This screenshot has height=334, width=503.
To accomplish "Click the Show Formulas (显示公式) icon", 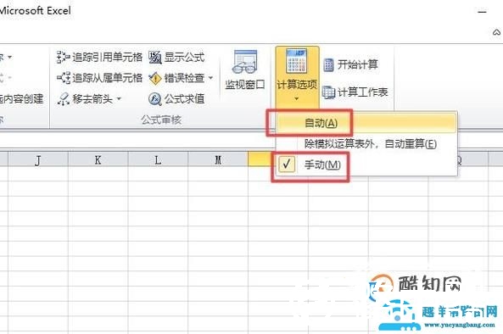I will pos(155,58).
